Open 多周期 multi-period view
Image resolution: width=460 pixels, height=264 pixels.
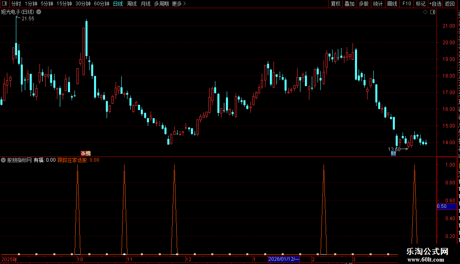(x=161, y=4)
